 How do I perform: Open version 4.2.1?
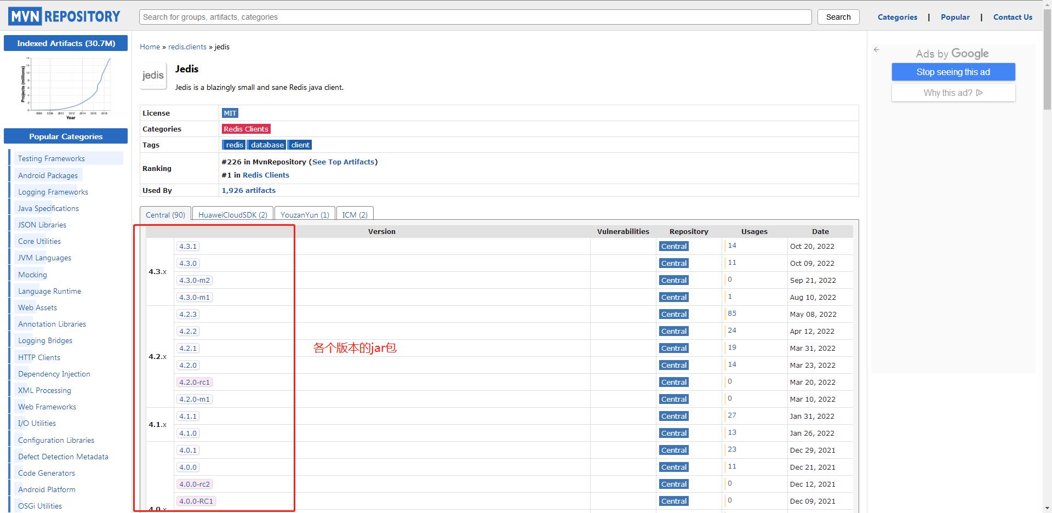click(188, 348)
